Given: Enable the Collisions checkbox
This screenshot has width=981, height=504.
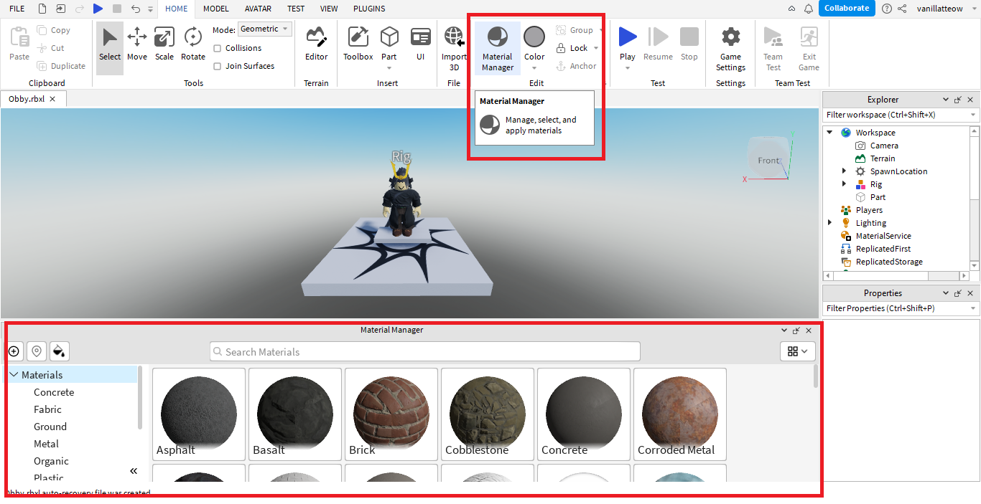Looking at the screenshot, I should click(x=218, y=48).
